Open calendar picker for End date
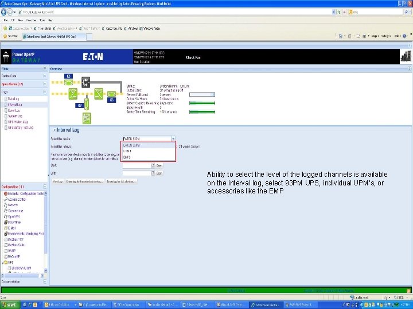Screen dimensions: 413x309 [x=153, y=173]
